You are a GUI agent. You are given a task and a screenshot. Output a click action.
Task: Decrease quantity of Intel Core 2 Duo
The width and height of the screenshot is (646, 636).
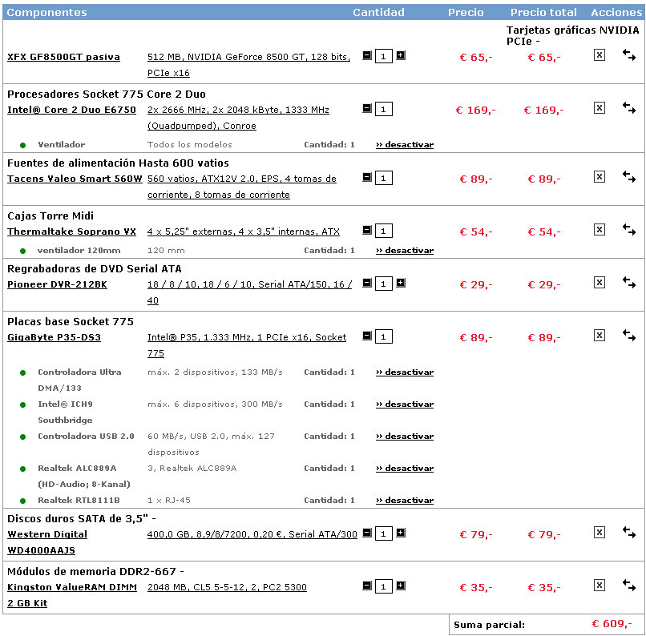[367, 108]
